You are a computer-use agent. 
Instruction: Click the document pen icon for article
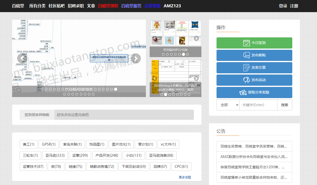pos(246,68)
